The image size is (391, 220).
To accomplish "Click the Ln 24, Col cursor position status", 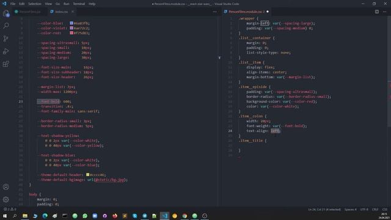I will coord(324,210).
